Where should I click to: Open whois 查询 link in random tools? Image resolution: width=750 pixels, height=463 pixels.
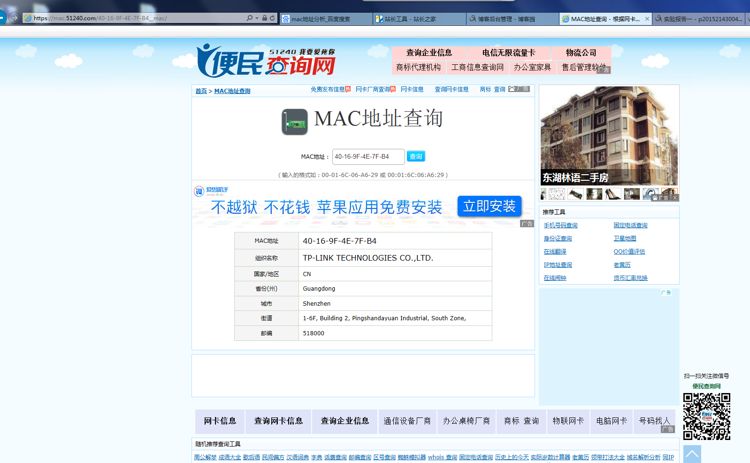click(442, 457)
